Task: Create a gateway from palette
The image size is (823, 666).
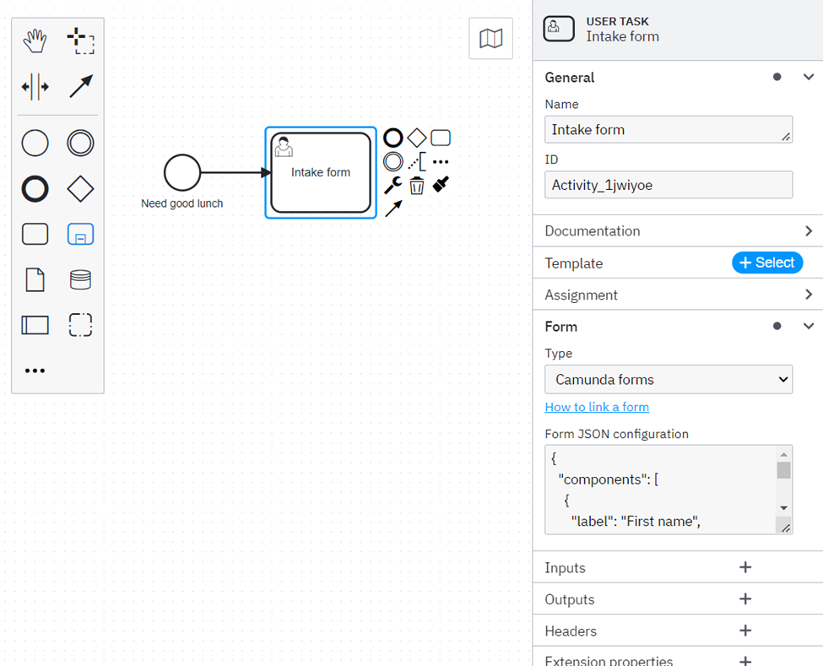Action: [80, 188]
